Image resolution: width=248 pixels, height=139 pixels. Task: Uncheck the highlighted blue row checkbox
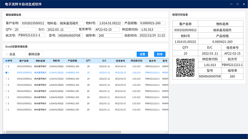pos(6,72)
